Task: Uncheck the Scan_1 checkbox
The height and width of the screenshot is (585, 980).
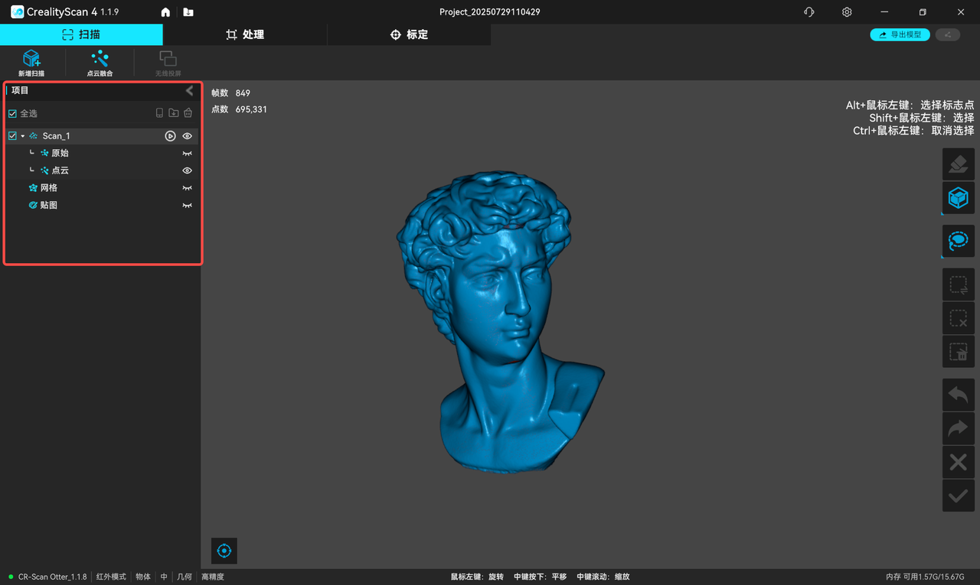Action: [x=12, y=136]
